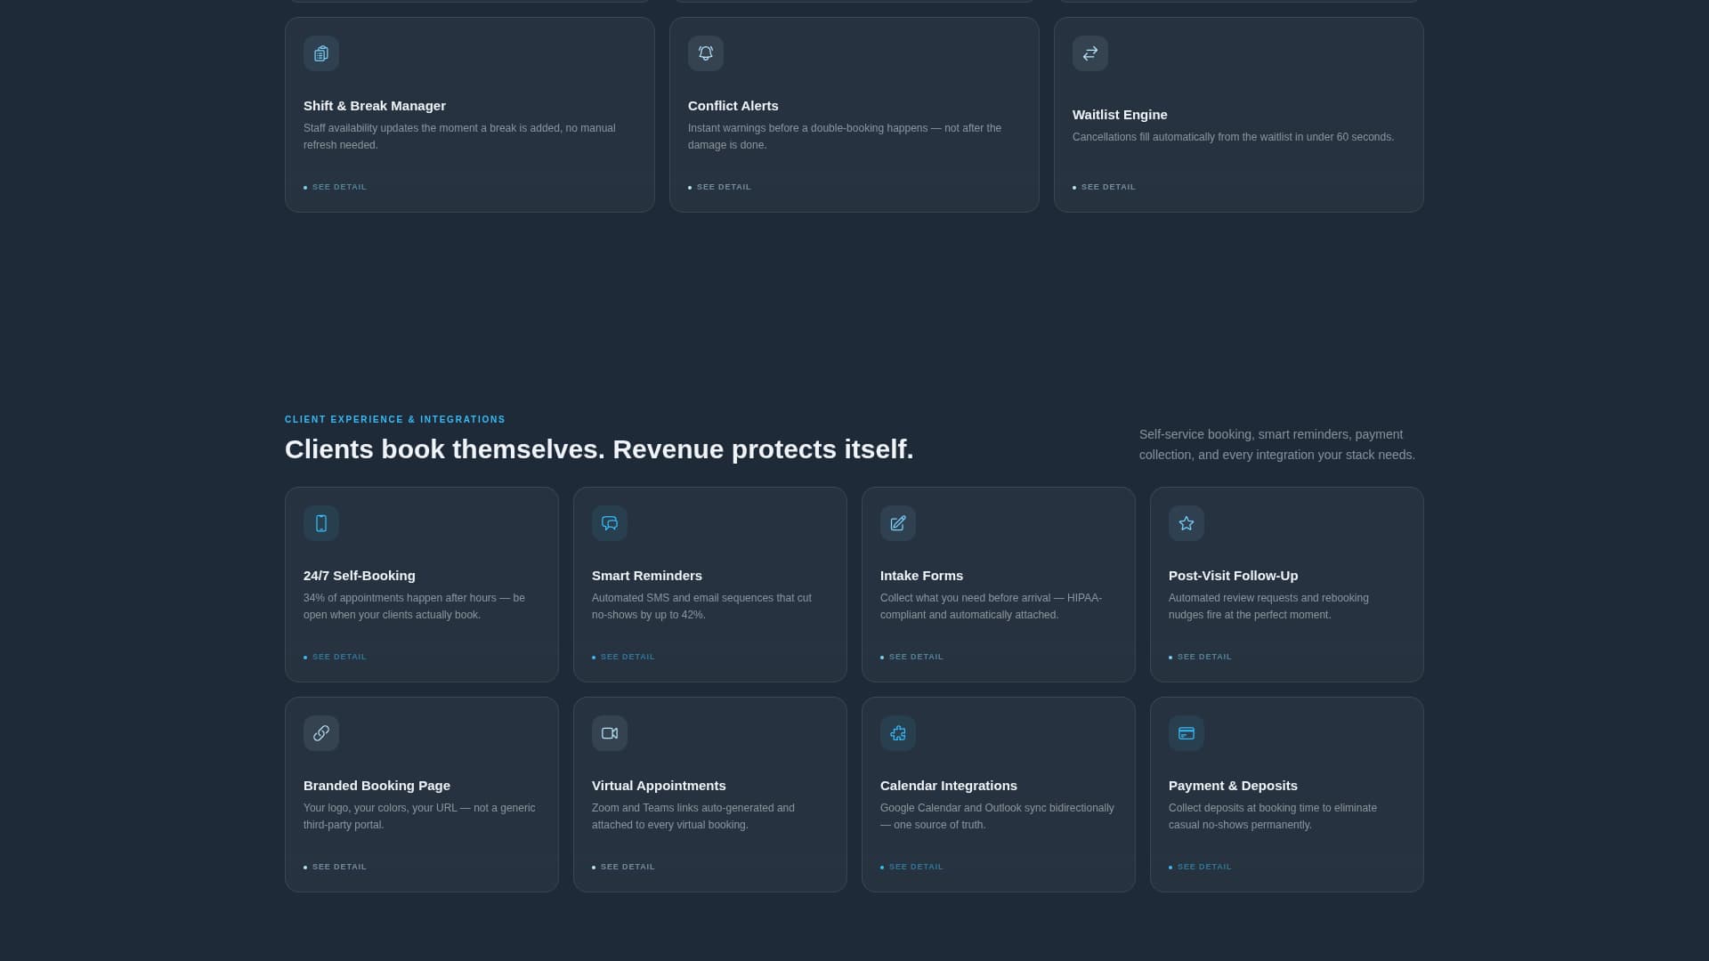Click the Calendar Integrations puzzle piece icon

897,733
